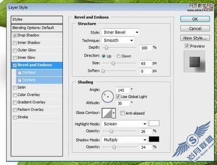Select the Down direction radio button
The image size is (217, 165).
click(118, 56)
